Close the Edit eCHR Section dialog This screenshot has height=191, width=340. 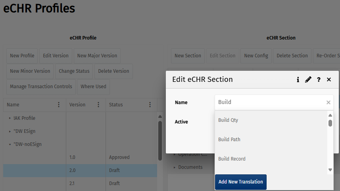[329, 79]
